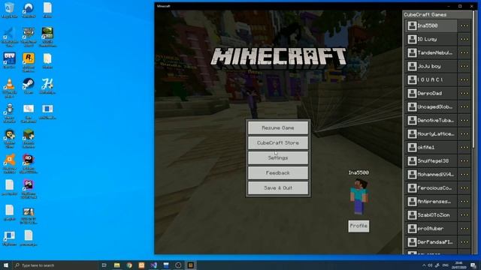Select the Rockstar Games Launcher shortcut
481x270 pixels.
[x=29, y=62]
